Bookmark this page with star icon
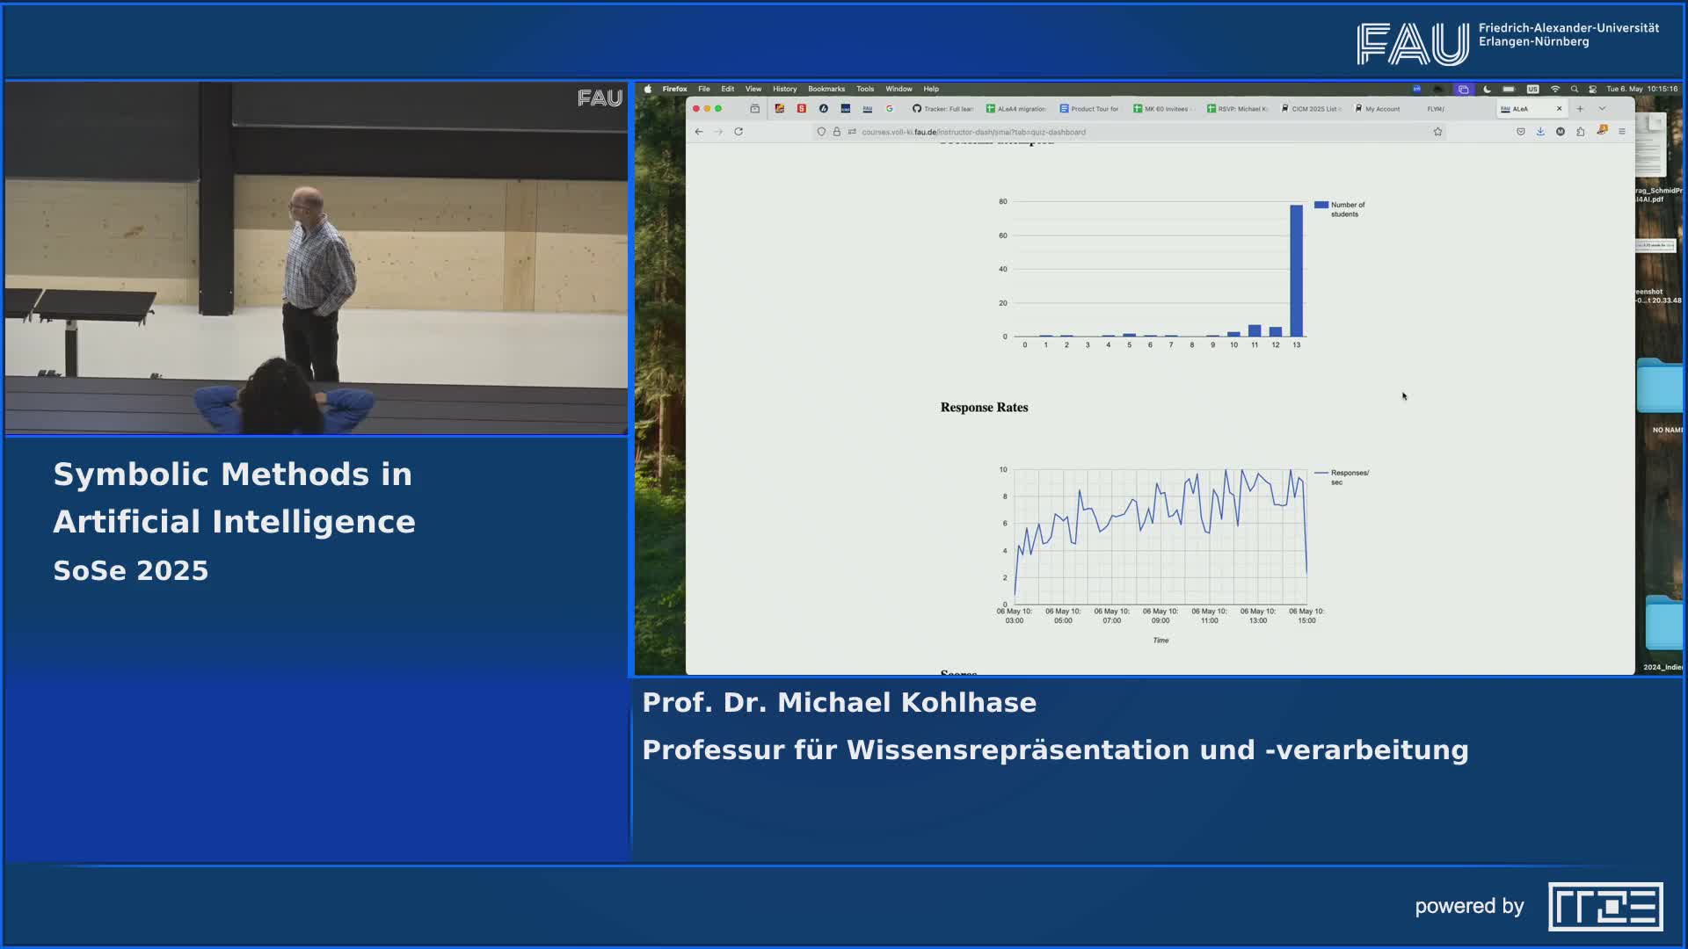 point(1437,132)
